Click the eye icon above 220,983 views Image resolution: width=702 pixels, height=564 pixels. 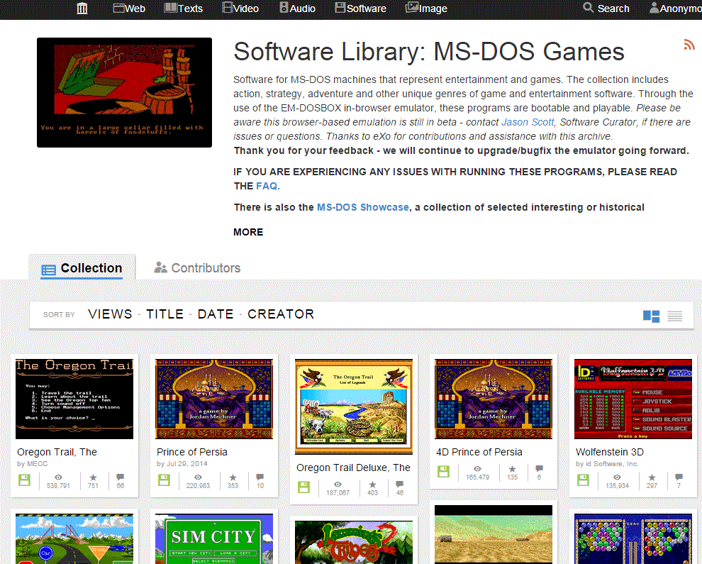pyautogui.click(x=198, y=477)
